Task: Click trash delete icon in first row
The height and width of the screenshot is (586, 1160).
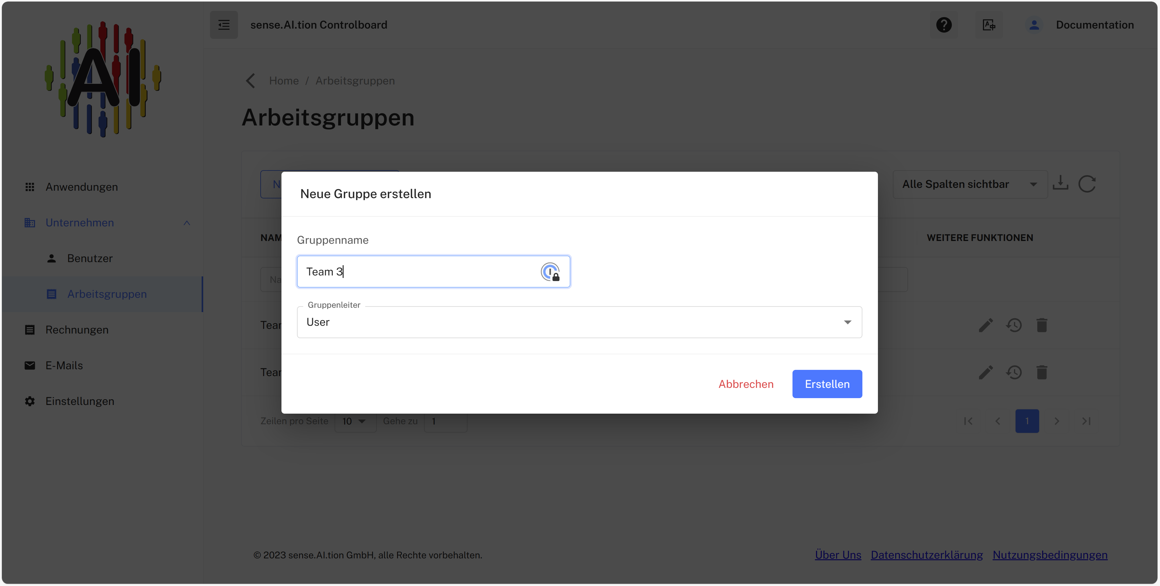Action: [x=1042, y=325]
